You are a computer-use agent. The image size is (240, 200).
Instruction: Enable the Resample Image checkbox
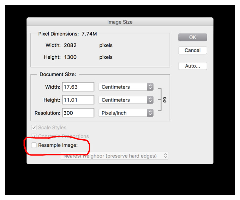(x=34, y=145)
